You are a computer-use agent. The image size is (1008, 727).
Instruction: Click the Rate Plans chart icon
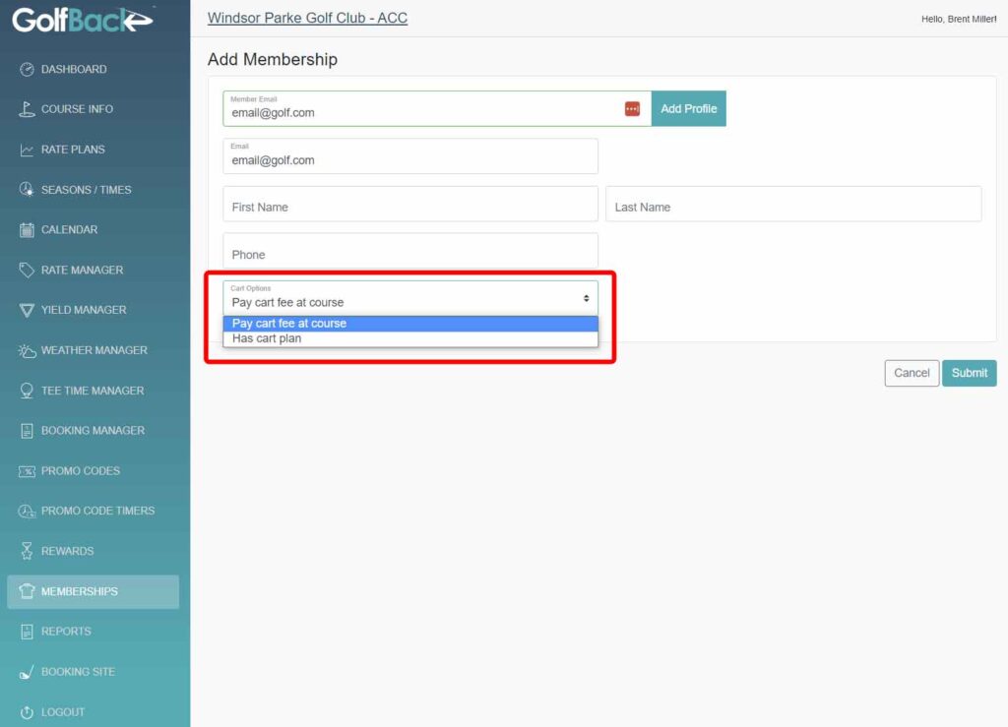tap(27, 150)
